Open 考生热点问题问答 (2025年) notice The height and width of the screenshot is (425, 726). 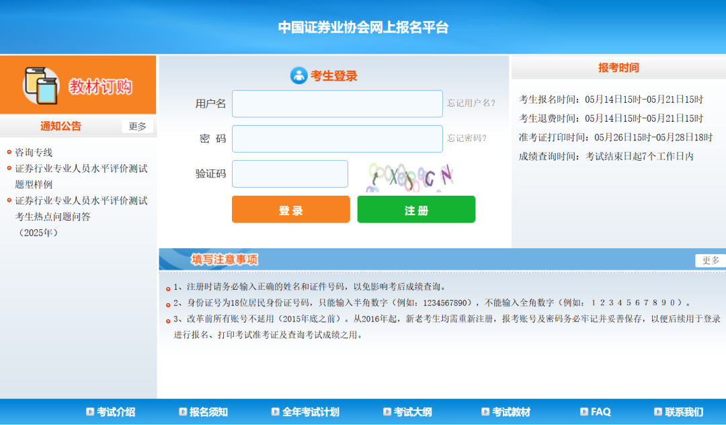click(x=81, y=217)
